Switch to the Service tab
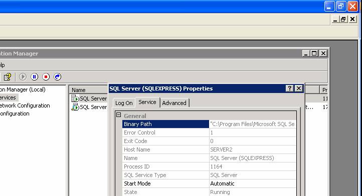This screenshot has width=362, height=196. tap(147, 102)
